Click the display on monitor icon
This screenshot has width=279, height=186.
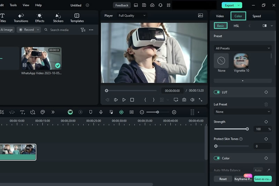[x=176, y=100]
